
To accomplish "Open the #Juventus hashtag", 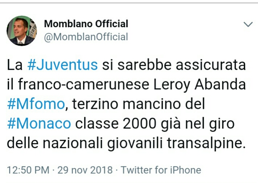I will point(63,65).
